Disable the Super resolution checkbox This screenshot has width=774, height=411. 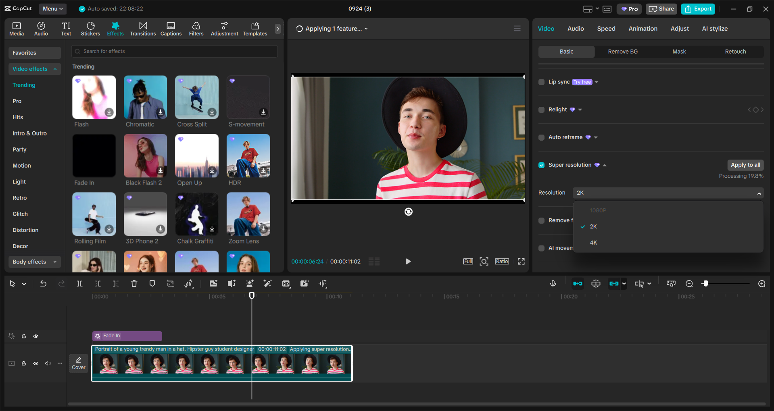click(541, 165)
